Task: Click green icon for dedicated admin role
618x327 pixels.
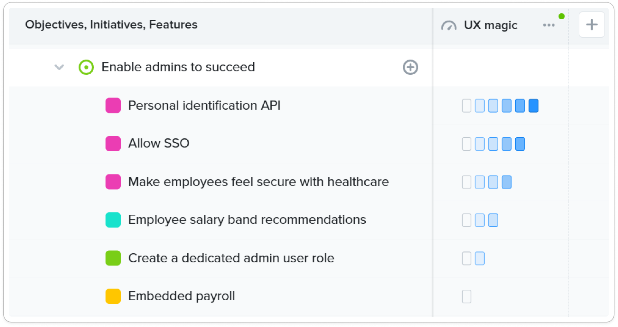Action: click(113, 258)
